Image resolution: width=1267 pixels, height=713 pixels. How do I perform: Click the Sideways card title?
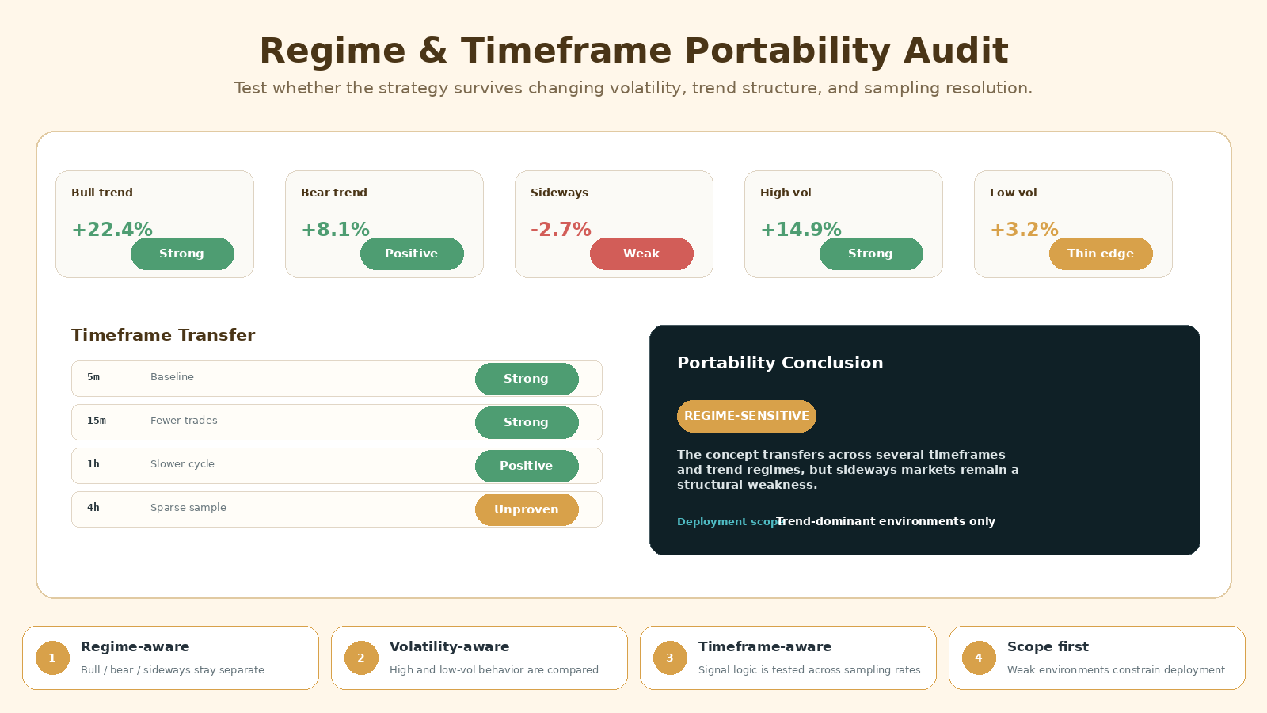pyautogui.click(x=559, y=193)
